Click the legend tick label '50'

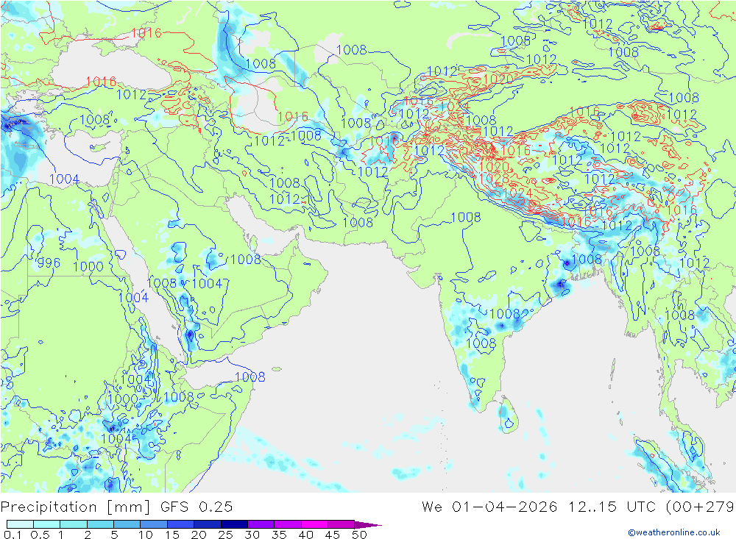pos(359,535)
